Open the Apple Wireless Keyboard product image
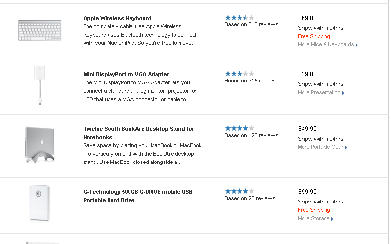 pos(40,30)
